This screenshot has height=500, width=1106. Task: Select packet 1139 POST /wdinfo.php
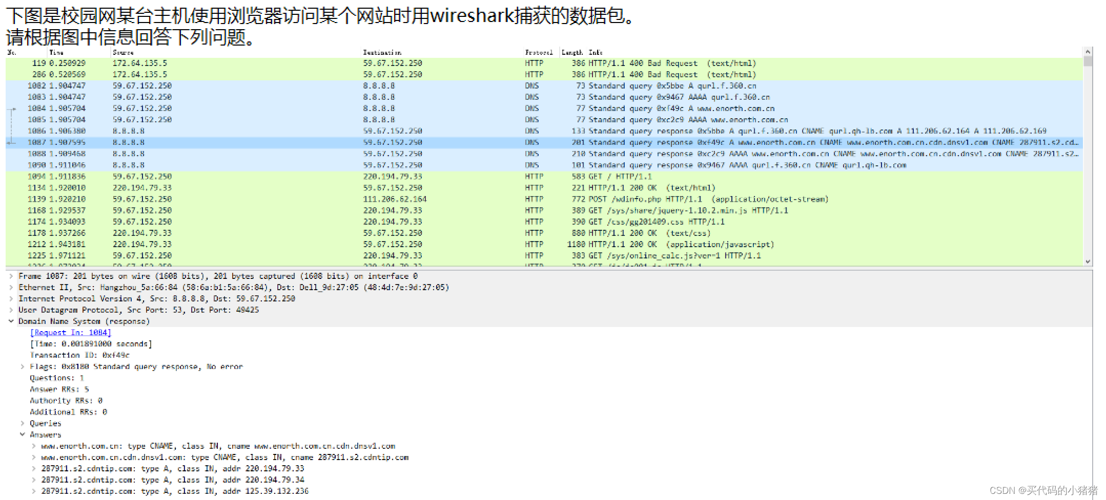click(x=544, y=199)
